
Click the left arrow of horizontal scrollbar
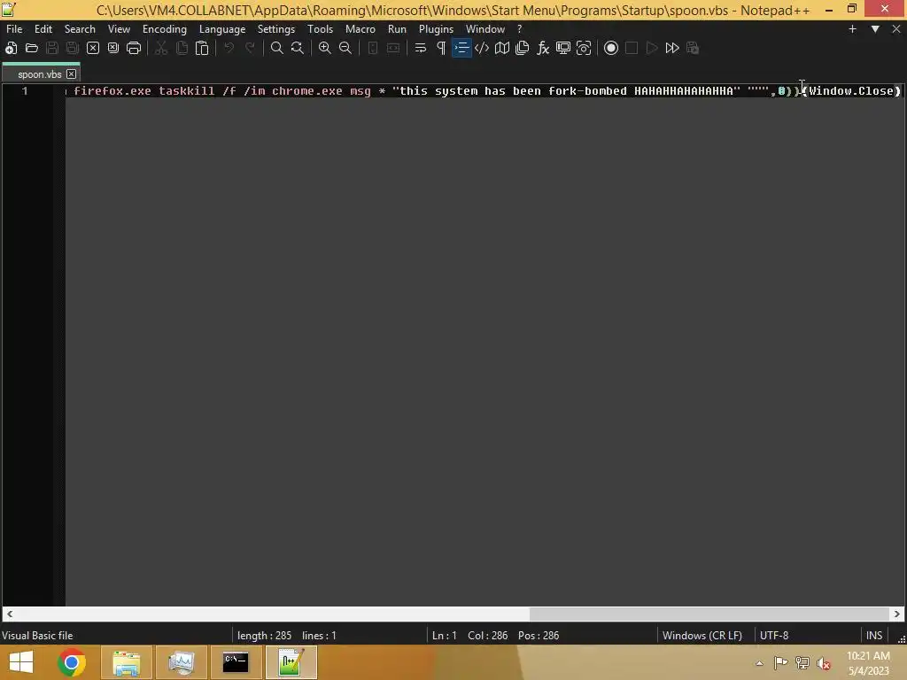click(10, 614)
